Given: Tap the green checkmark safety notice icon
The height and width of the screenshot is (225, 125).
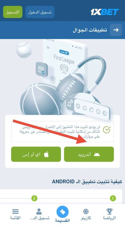Looking at the screenshot, I should [x=107, y=130].
